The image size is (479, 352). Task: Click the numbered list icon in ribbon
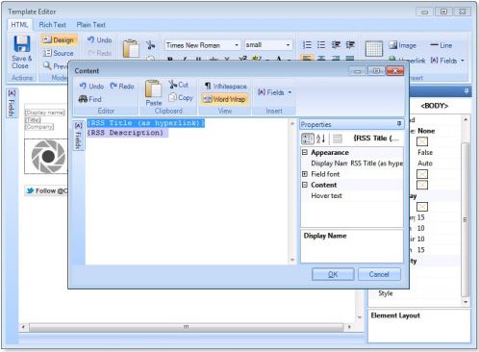(307, 45)
